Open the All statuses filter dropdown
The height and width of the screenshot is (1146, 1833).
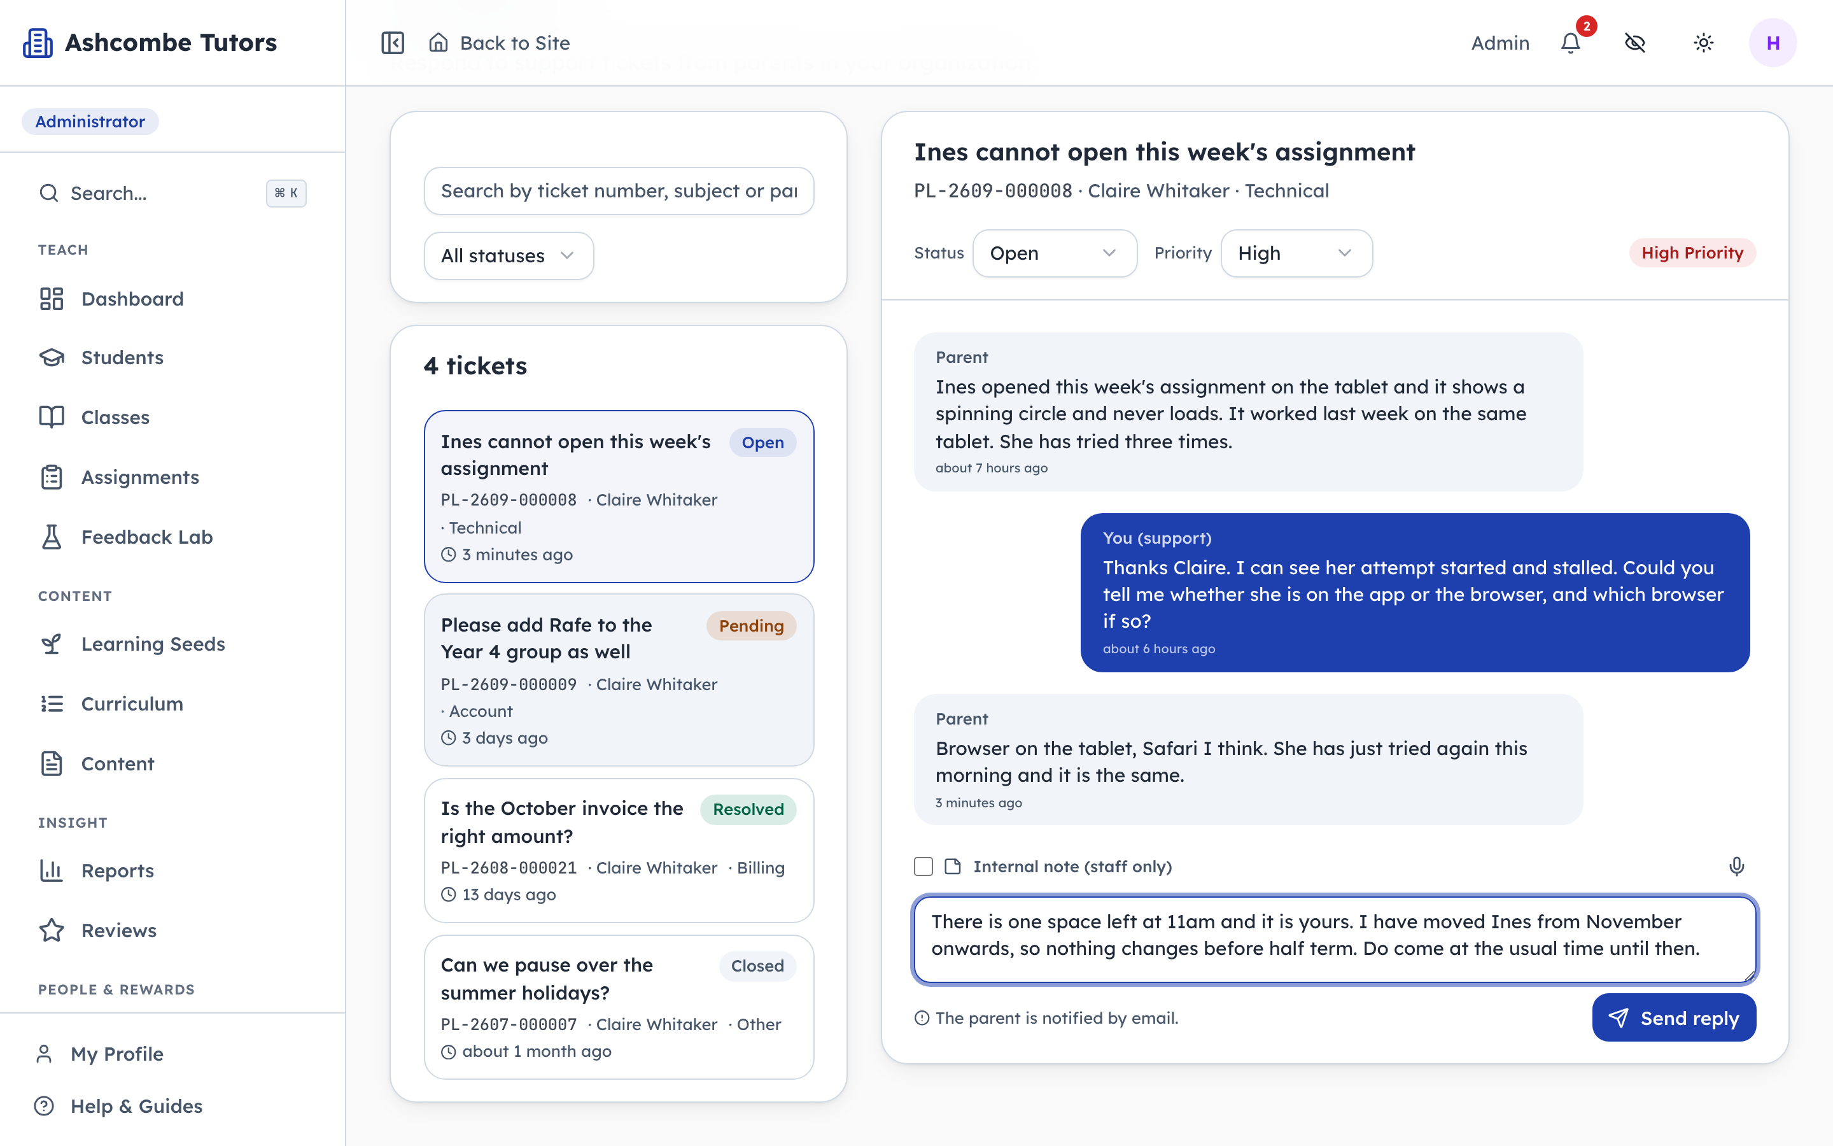point(509,255)
